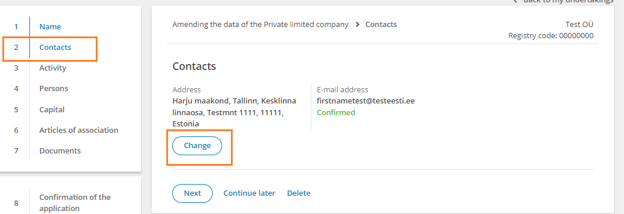Open Articles of association step
Image resolution: width=624 pixels, height=214 pixels.
(x=79, y=130)
